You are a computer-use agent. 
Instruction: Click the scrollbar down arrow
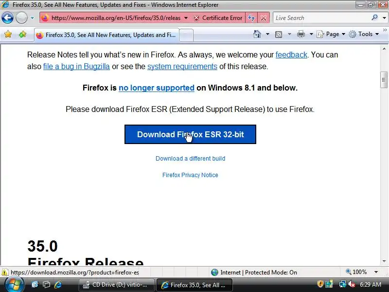point(384,261)
